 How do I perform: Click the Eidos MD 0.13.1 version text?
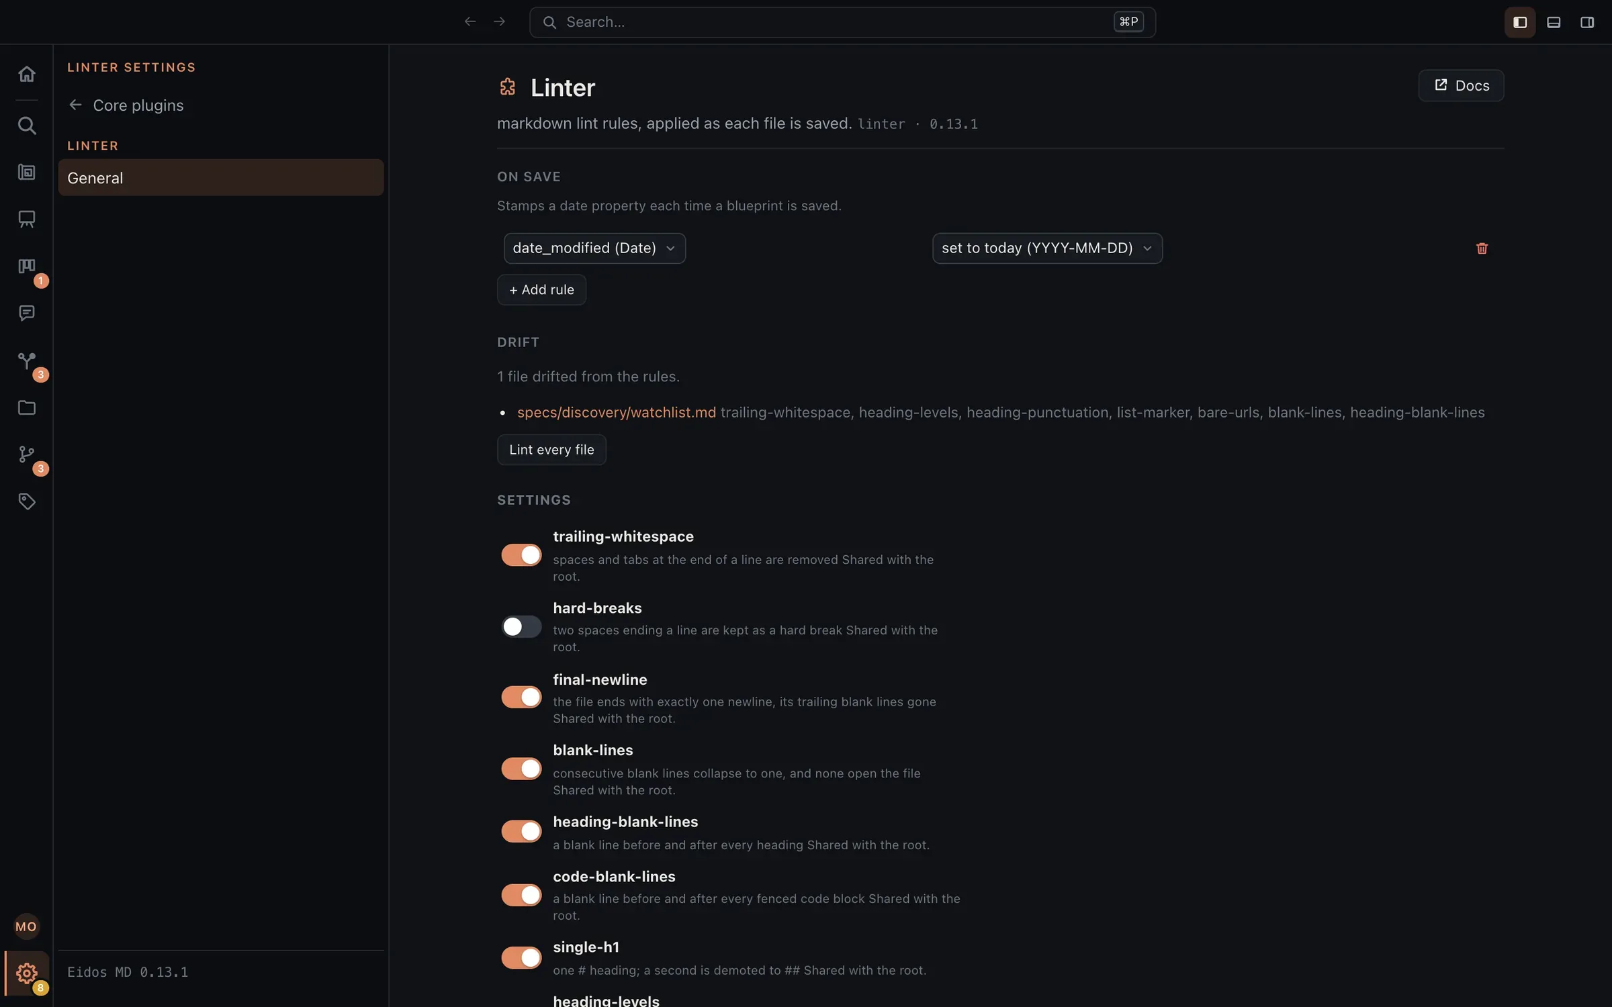[x=128, y=972]
